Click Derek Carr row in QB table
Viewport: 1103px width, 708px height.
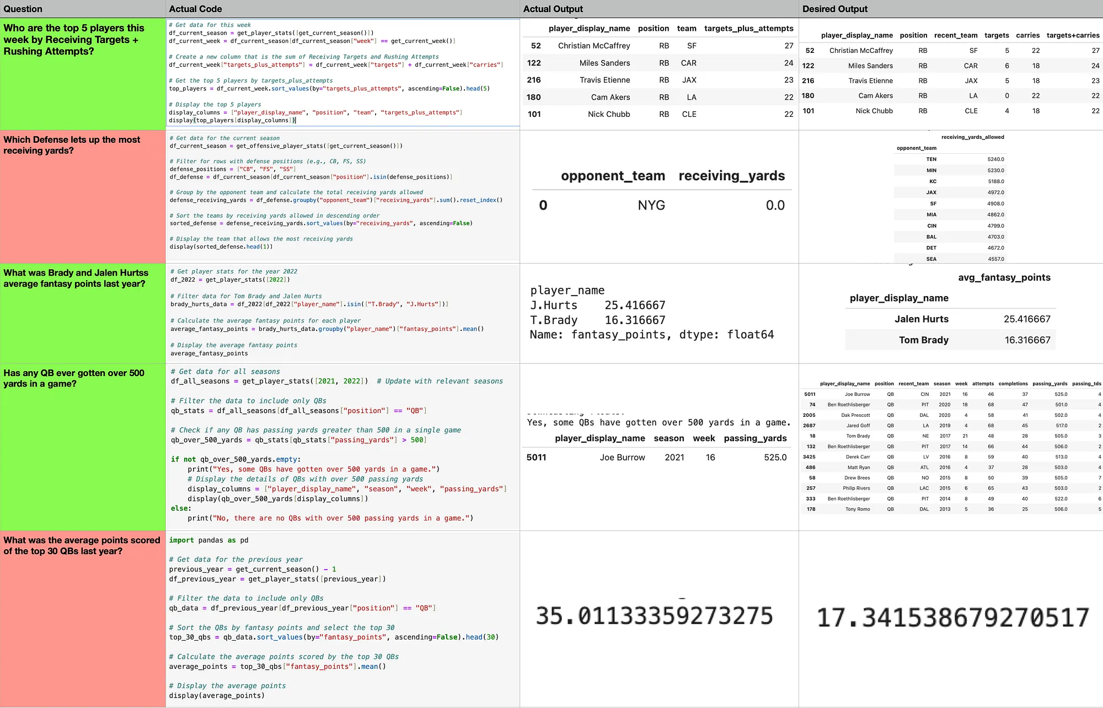click(x=952, y=457)
